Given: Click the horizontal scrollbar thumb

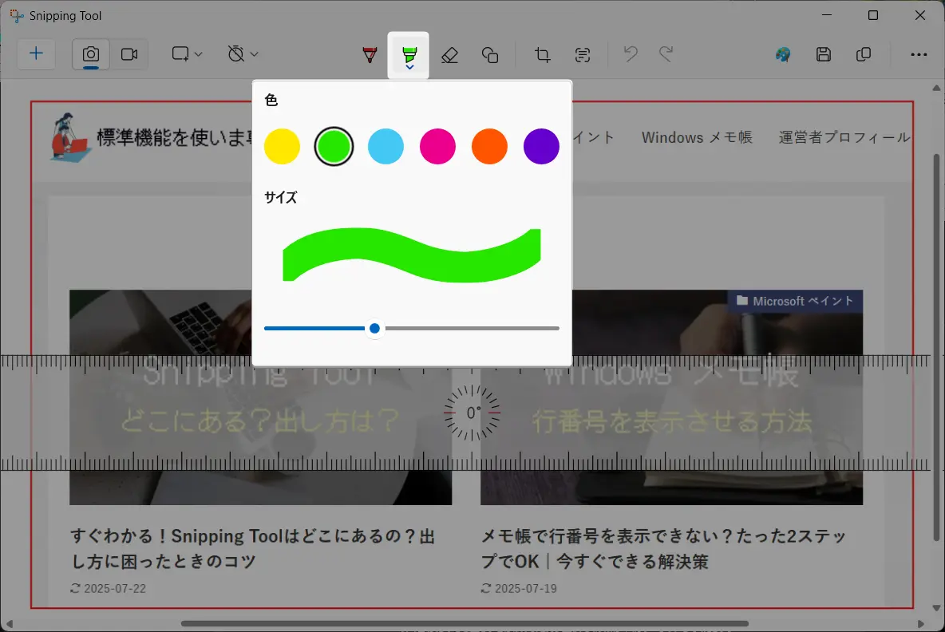Looking at the screenshot, I should point(465,623).
